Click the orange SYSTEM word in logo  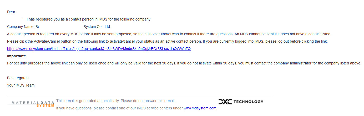45,105
